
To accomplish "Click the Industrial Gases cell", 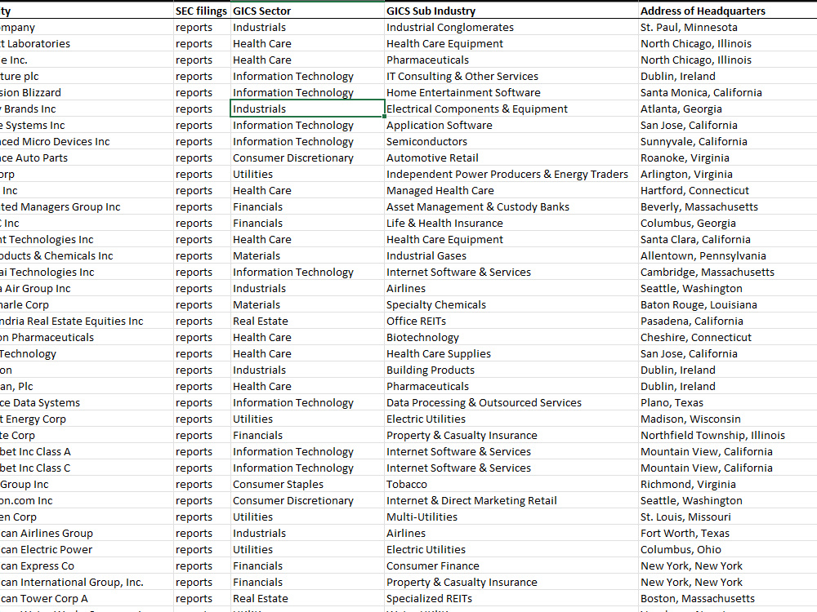I will (511, 255).
